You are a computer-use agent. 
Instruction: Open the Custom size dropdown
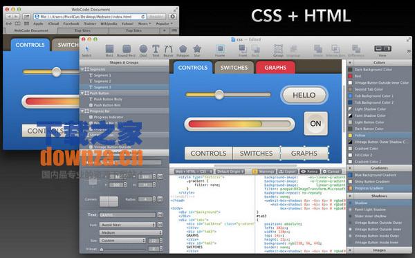click(x=122, y=241)
